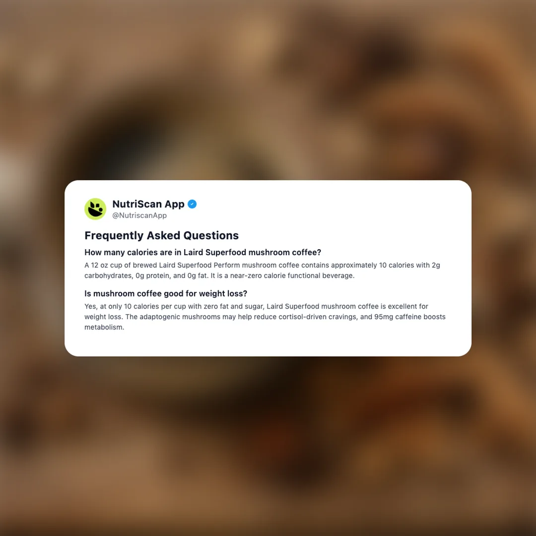This screenshot has height=536, width=536.
Task: Click the blue verified checkmark badge
Action: click(x=192, y=204)
